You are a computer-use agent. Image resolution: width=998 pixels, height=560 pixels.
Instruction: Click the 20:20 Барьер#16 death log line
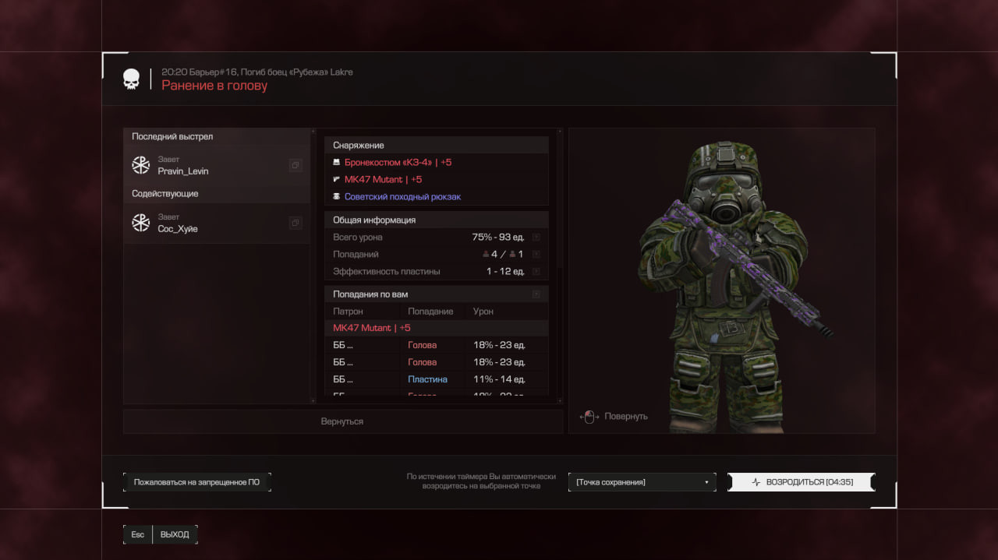(257, 72)
